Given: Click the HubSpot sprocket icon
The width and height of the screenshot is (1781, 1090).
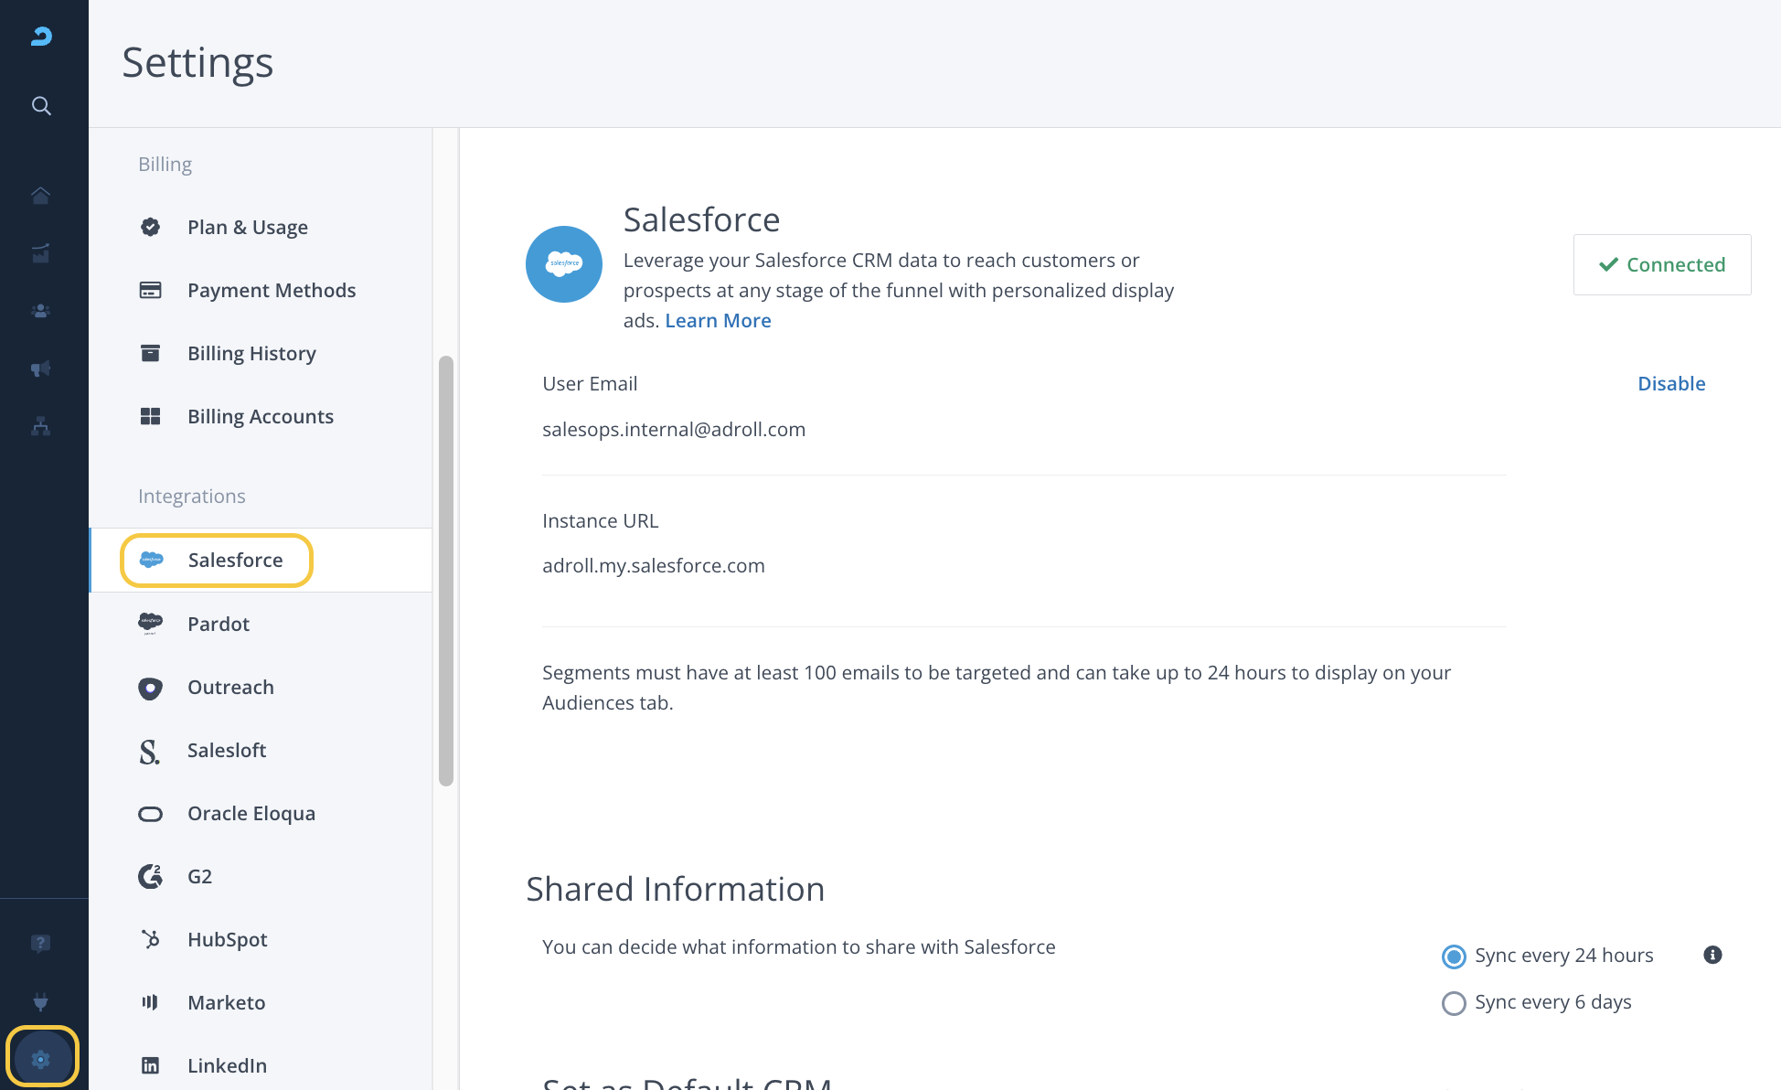Looking at the screenshot, I should 150,940.
